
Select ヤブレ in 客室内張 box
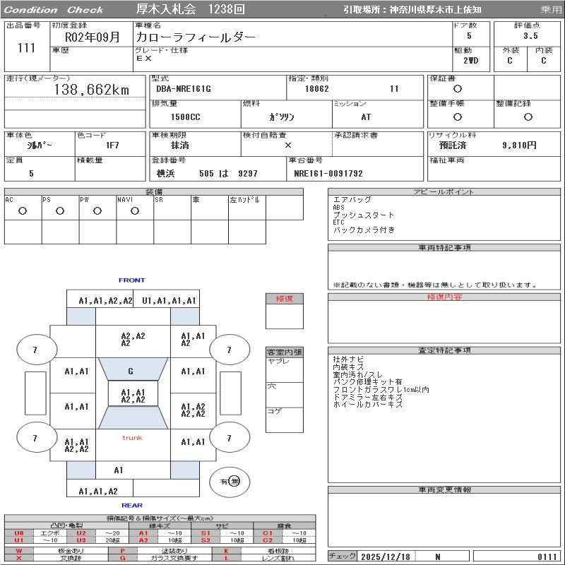click(278, 361)
